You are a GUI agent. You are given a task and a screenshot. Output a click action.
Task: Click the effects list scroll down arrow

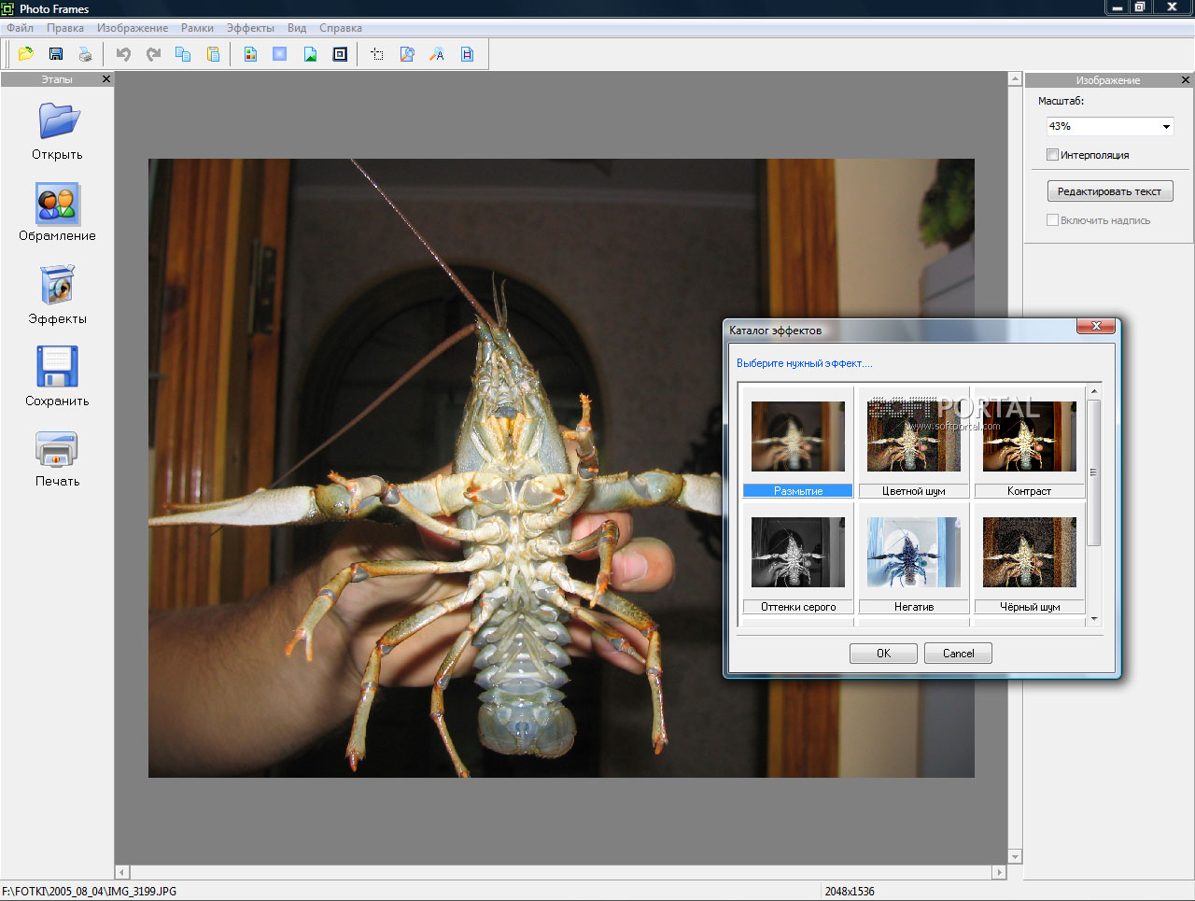1093,619
